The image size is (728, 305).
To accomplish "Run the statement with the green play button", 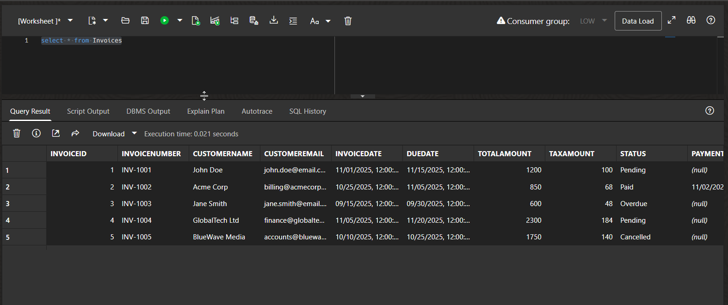I will pos(165,20).
